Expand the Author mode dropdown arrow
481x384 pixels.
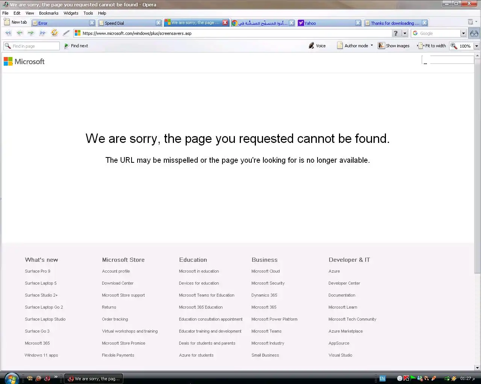pos(372,45)
